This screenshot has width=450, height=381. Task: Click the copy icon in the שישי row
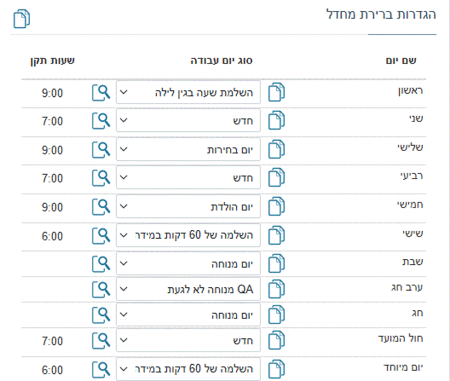click(x=277, y=235)
